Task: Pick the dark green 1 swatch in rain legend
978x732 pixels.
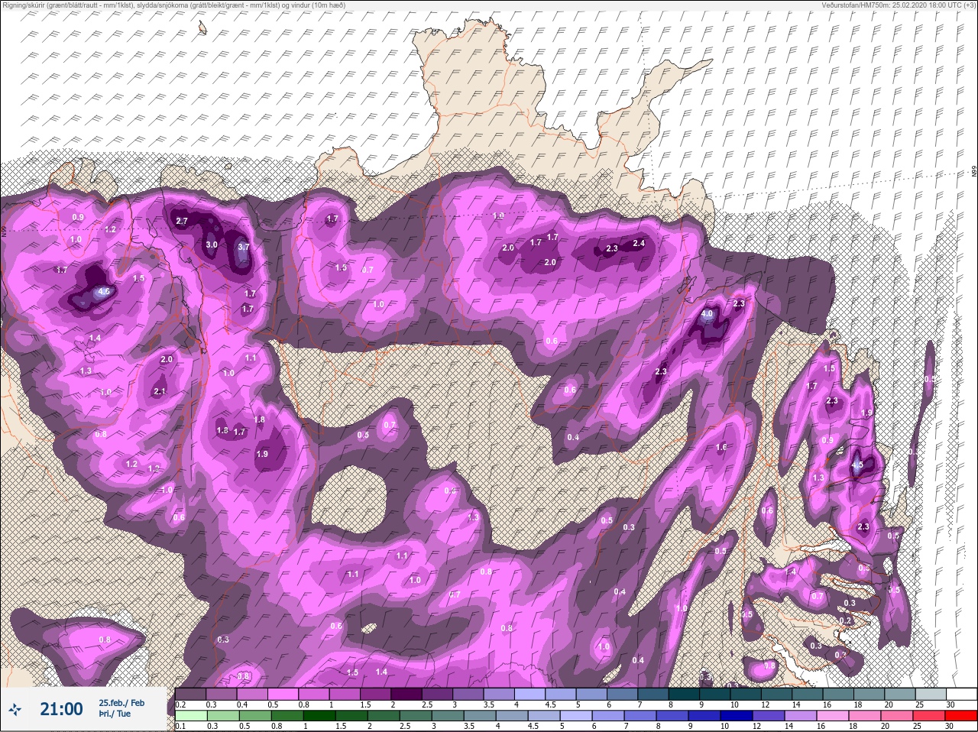Action: (x=319, y=716)
